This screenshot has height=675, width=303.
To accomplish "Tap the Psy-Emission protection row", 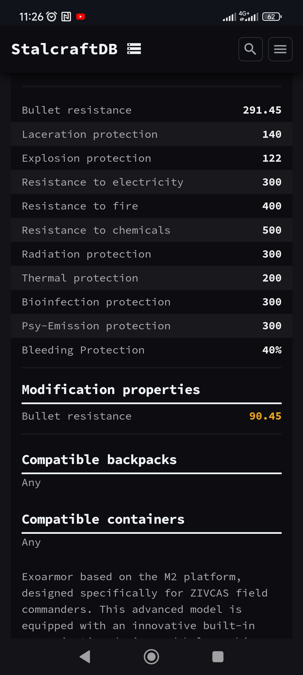I will tap(151, 326).
